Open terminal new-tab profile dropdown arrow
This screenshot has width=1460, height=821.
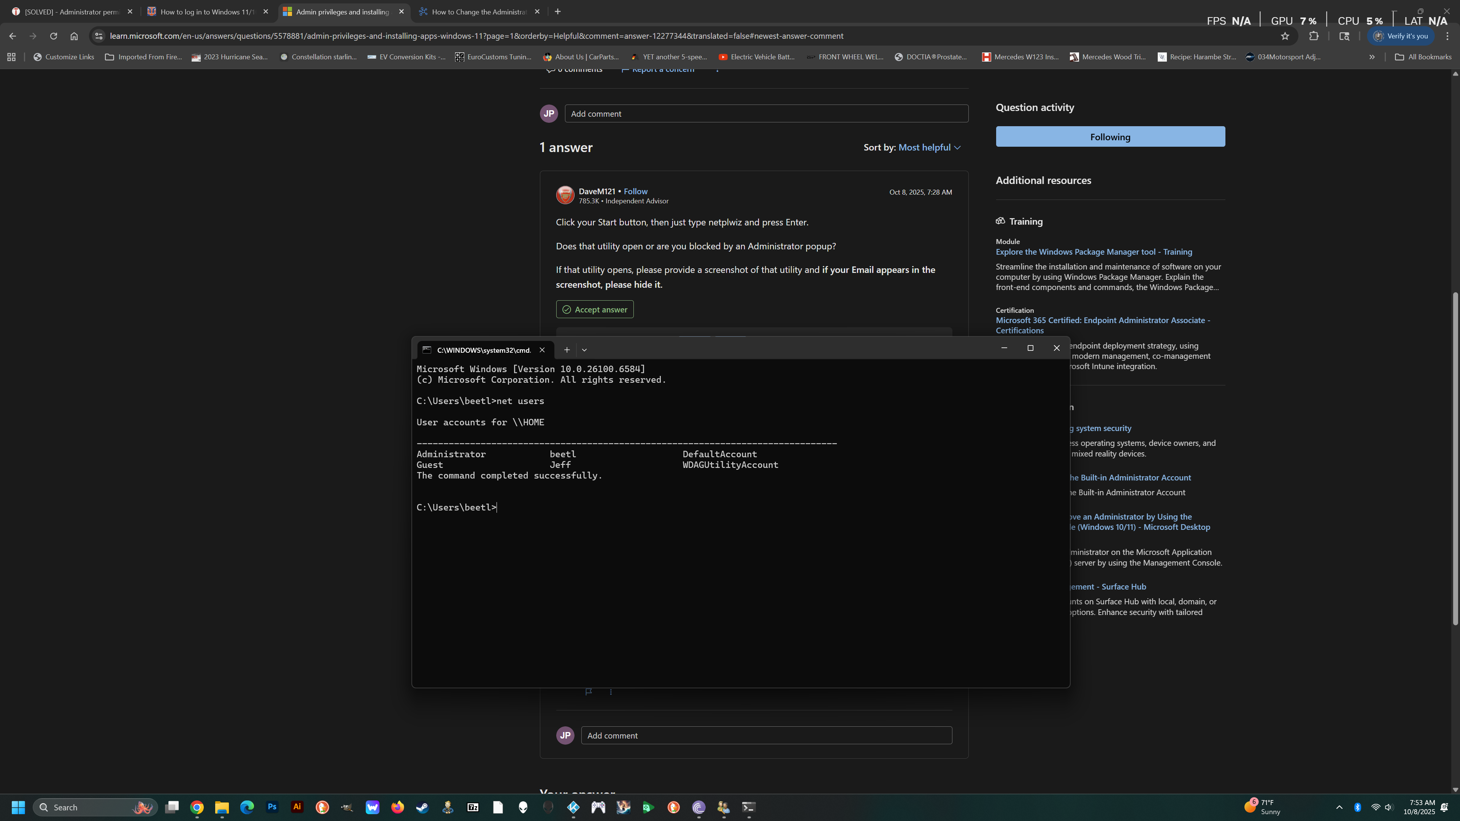[584, 350]
